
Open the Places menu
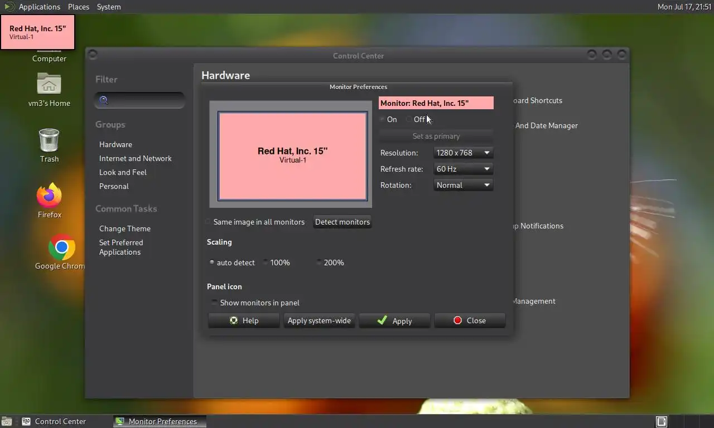click(x=79, y=7)
